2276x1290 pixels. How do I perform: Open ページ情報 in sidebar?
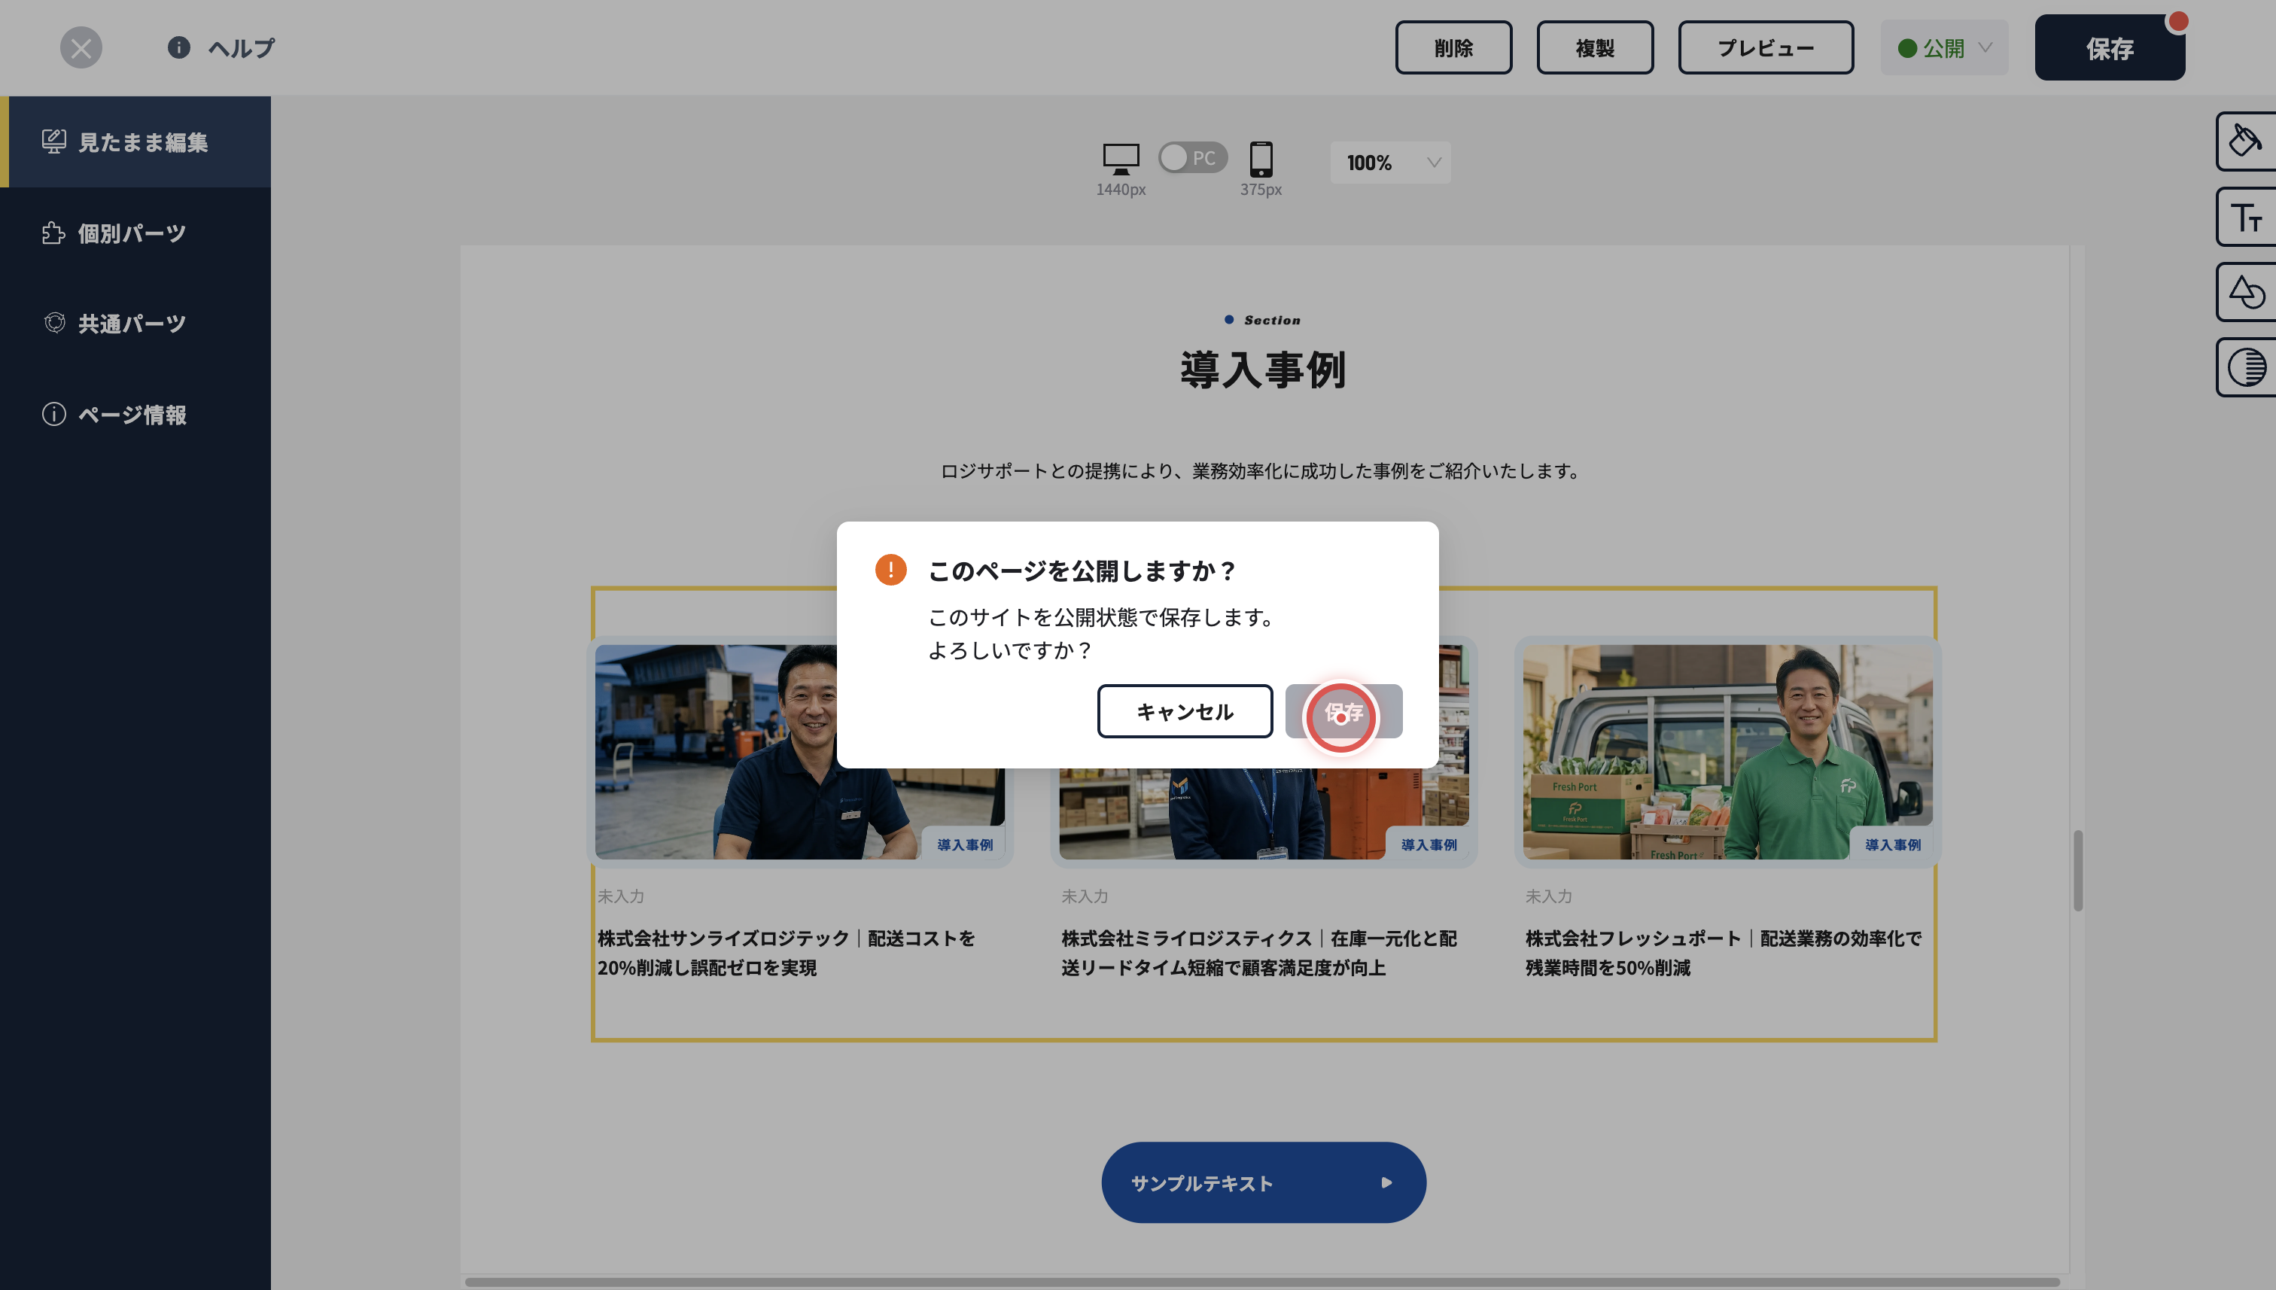click(x=135, y=414)
